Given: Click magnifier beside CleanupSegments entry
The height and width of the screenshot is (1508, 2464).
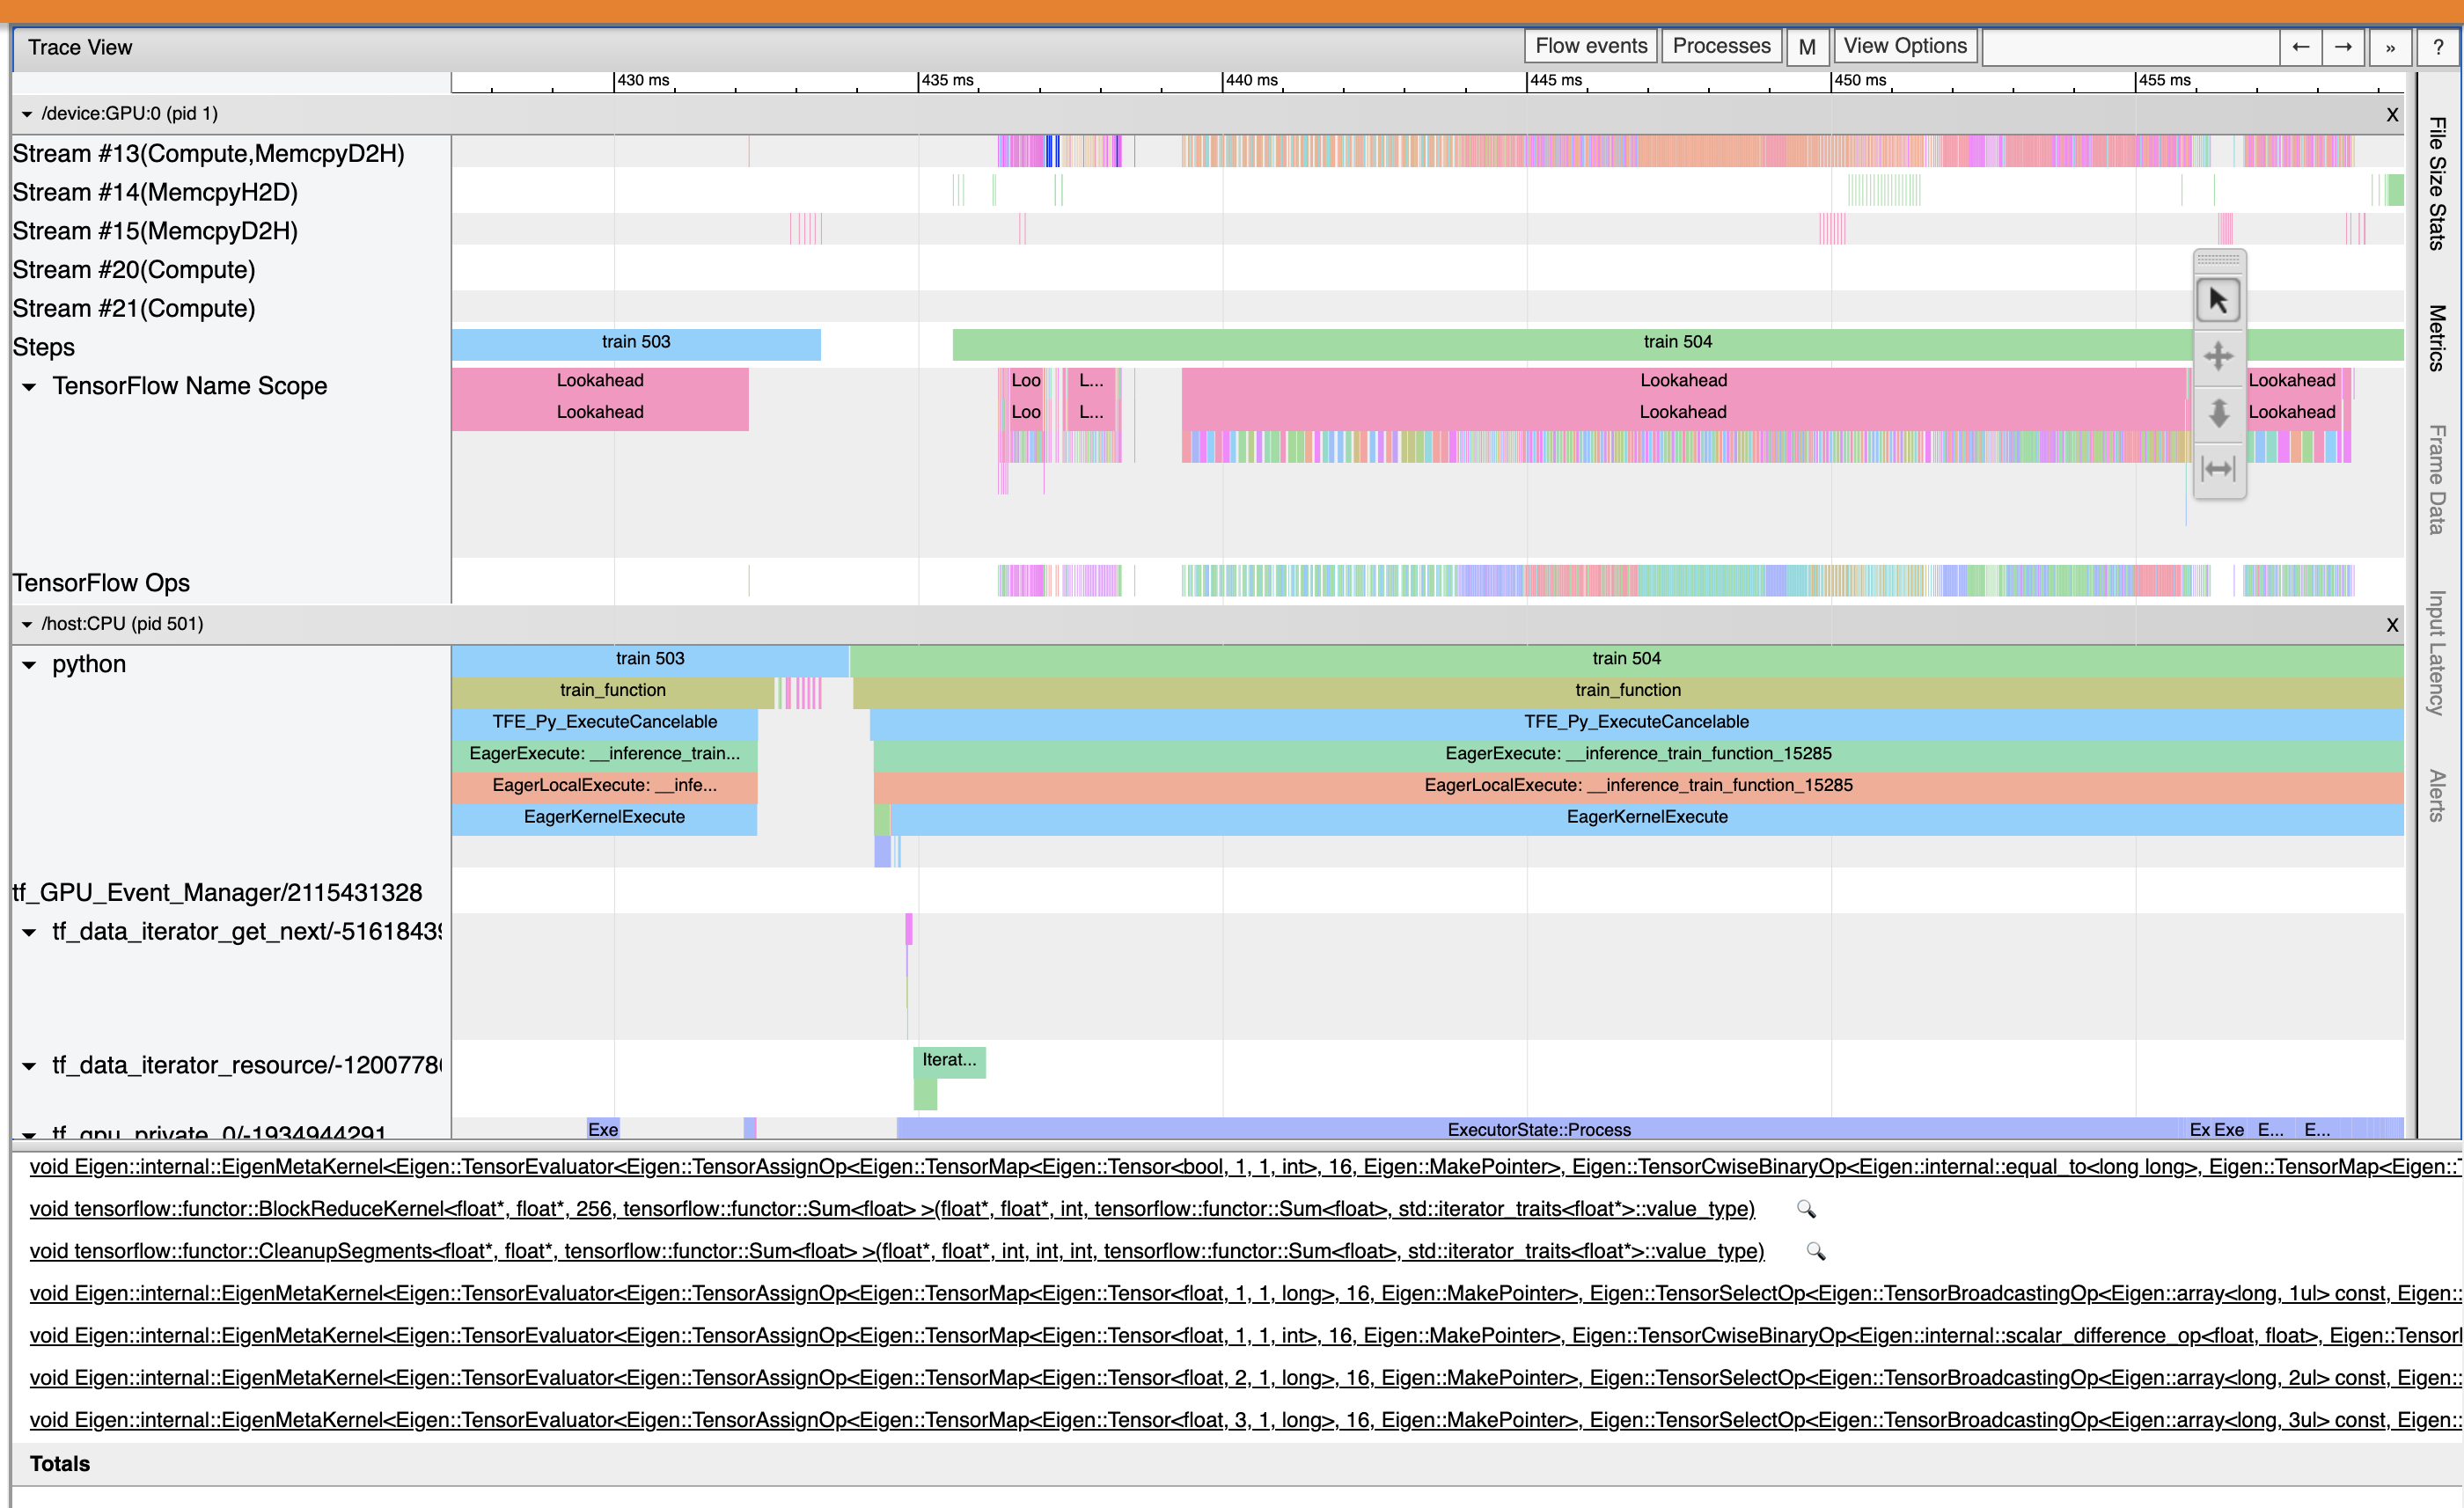Looking at the screenshot, I should pos(1816,1251).
